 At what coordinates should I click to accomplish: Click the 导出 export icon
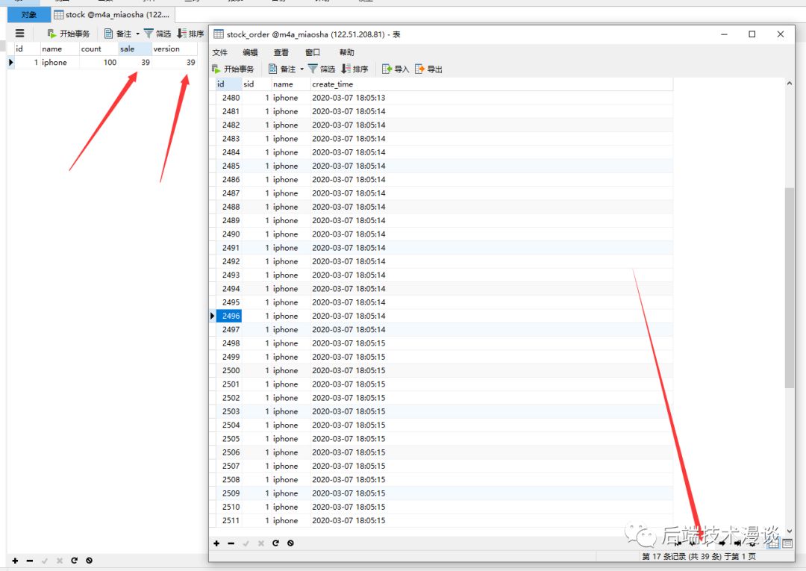click(x=428, y=69)
